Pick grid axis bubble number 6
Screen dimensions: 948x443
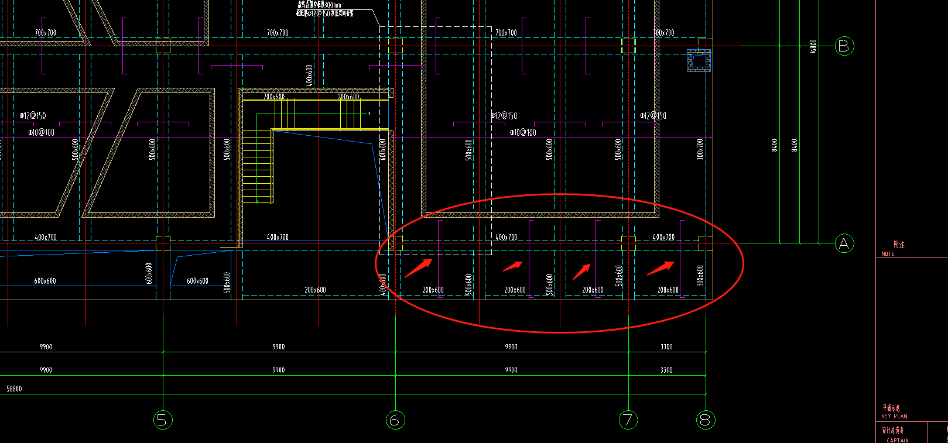point(396,420)
